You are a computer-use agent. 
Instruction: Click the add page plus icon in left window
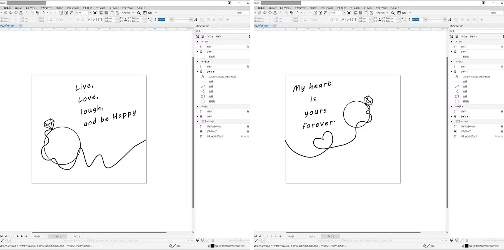tap(26, 236)
